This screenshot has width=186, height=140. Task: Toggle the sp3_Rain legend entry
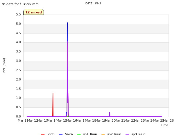tap(135, 134)
